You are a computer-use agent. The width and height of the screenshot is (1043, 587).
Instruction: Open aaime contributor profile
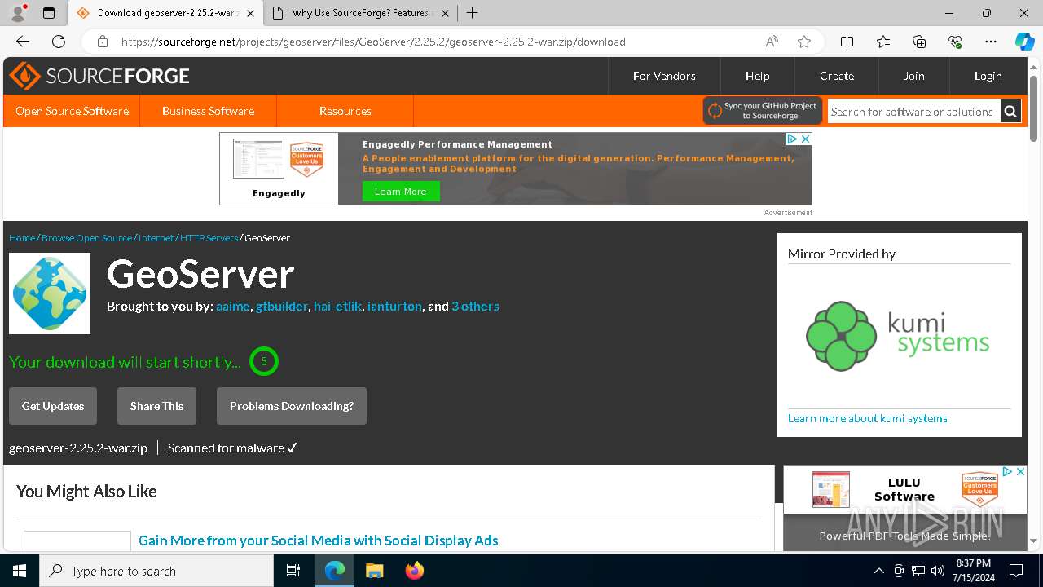tap(232, 307)
